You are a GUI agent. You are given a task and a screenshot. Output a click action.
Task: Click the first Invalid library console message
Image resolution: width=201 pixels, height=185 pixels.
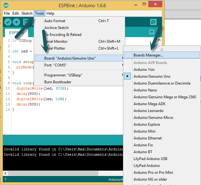click(x=63, y=149)
